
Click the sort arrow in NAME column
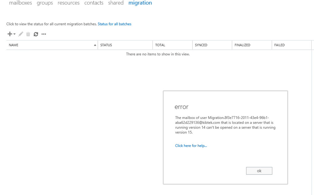pos(95,45)
